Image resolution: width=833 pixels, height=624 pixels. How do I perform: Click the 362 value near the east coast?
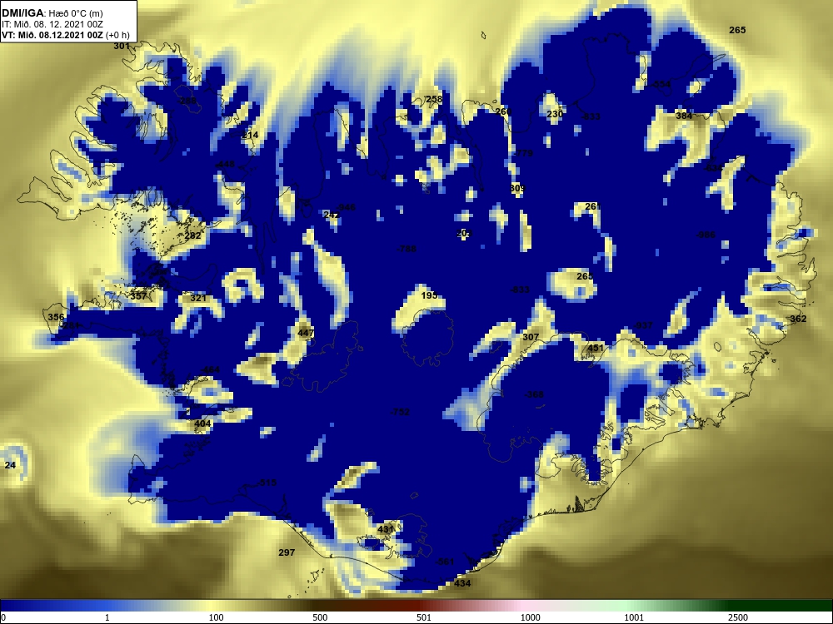click(x=798, y=319)
